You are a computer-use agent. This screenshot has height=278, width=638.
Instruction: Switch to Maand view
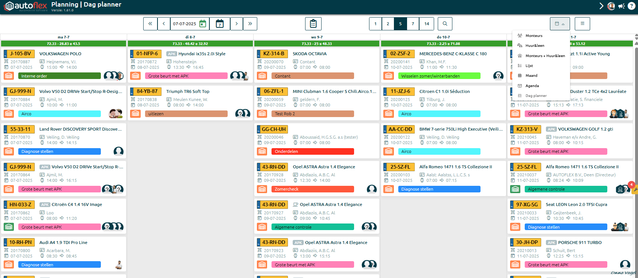click(541, 76)
